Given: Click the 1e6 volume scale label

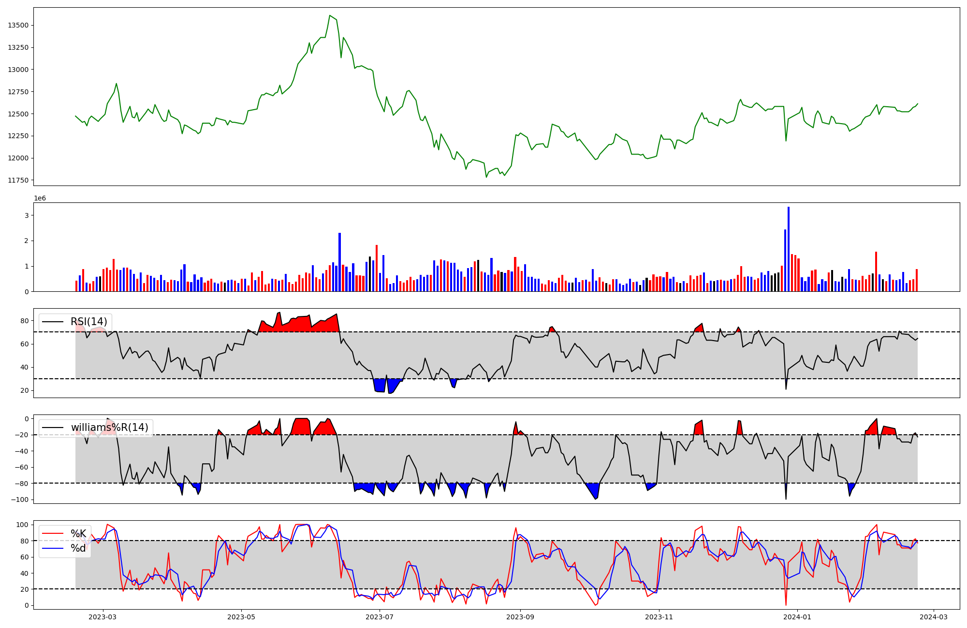Looking at the screenshot, I should tap(40, 199).
